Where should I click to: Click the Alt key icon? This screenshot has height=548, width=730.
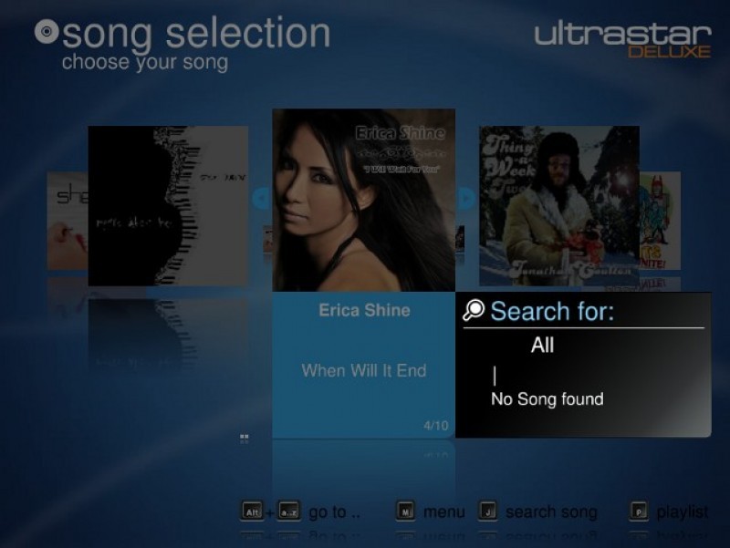click(x=252, y=512)
